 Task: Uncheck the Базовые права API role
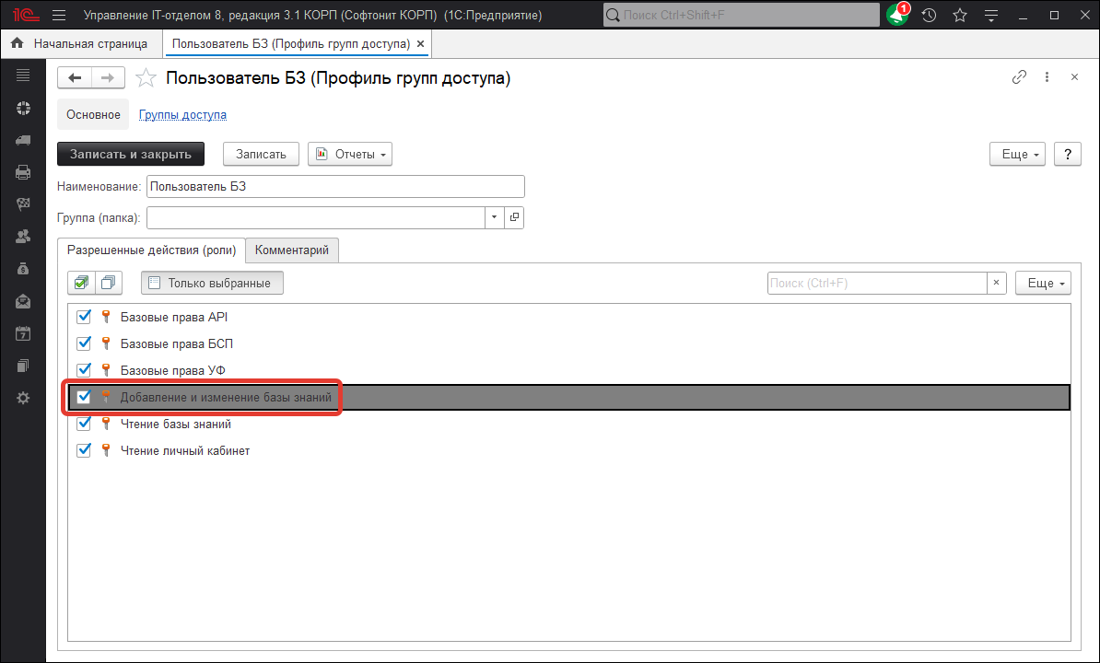(84, 317)
